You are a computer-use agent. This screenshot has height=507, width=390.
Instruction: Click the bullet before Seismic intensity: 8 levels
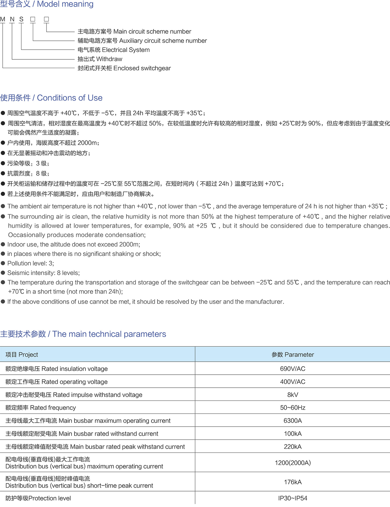click(x=3, y=273)
